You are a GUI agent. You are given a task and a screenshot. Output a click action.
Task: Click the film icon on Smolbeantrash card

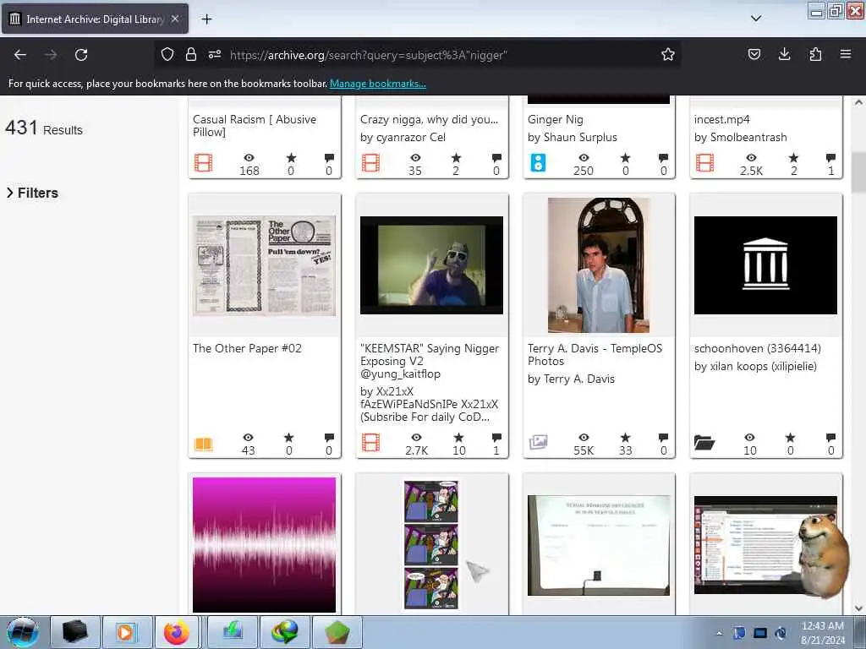pos(704,163)
